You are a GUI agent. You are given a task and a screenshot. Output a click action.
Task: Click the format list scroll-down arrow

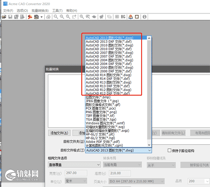tap(149, 145)
